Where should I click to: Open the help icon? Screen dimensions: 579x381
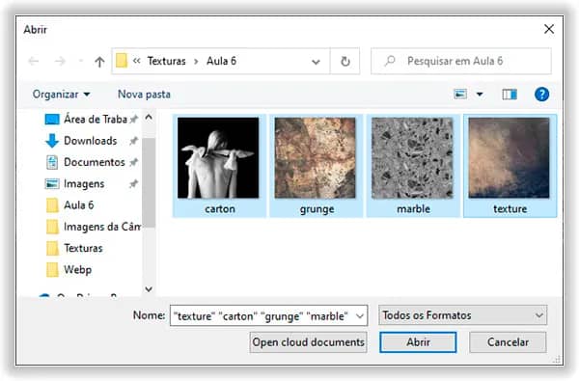(x=541, y=95)
